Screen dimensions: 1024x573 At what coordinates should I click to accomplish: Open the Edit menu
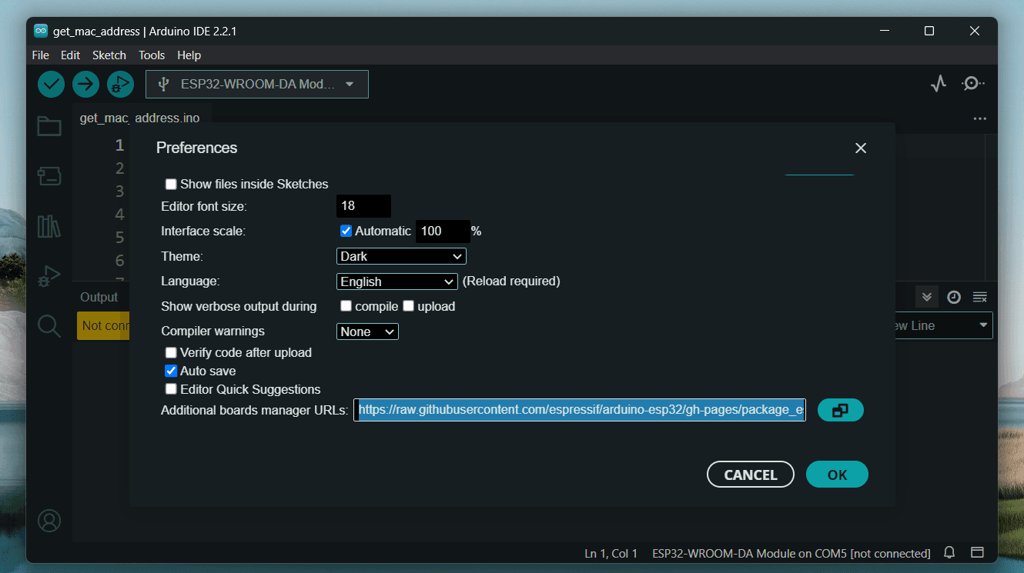pyautogui.click(x=70, y=55)
